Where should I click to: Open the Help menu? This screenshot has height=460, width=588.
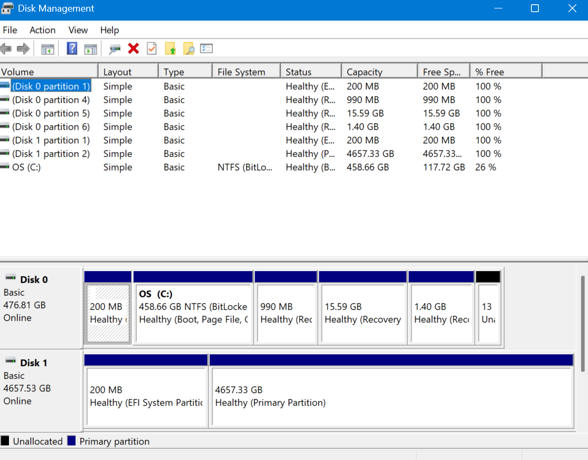point(109,30)
